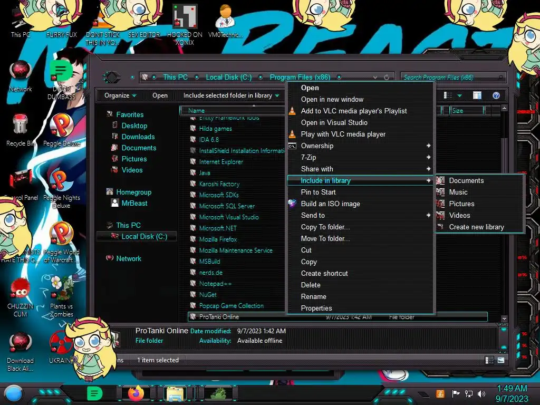The height and width of the screenshot is (405, 540).
Task: Click the Search Program Files (x86) box
Action: tap(453, 78)
